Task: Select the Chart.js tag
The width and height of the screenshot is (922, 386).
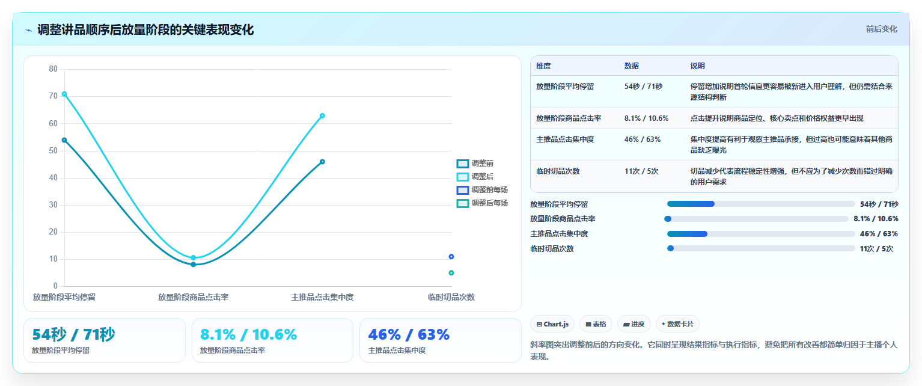Action: point(552,324)
